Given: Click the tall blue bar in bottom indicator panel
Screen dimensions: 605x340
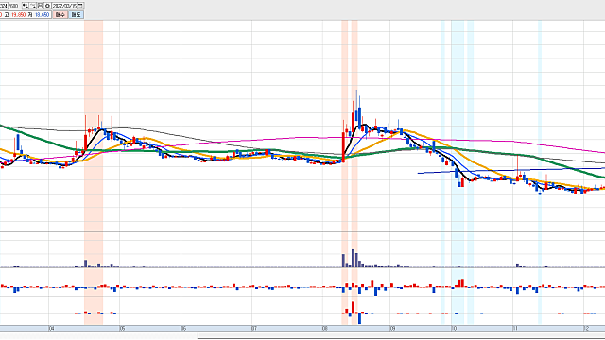Looking at the screenshot, I should (x=360, y=318).
